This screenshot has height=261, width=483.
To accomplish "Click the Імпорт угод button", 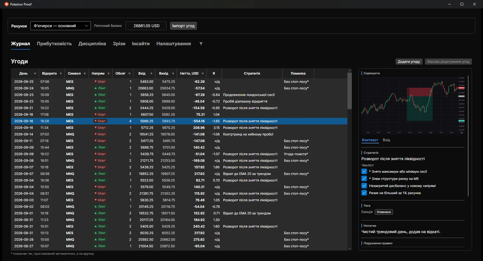I will click(183, 26).
